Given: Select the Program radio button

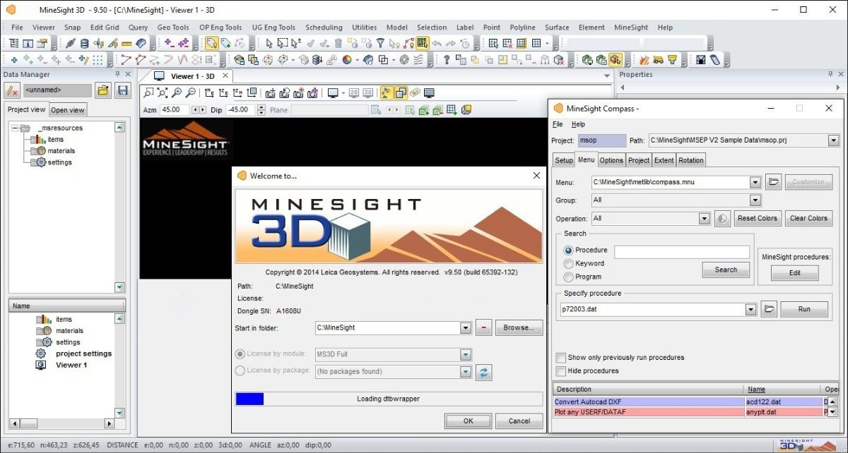Looking at the screenshot, I should pos(569,277).
